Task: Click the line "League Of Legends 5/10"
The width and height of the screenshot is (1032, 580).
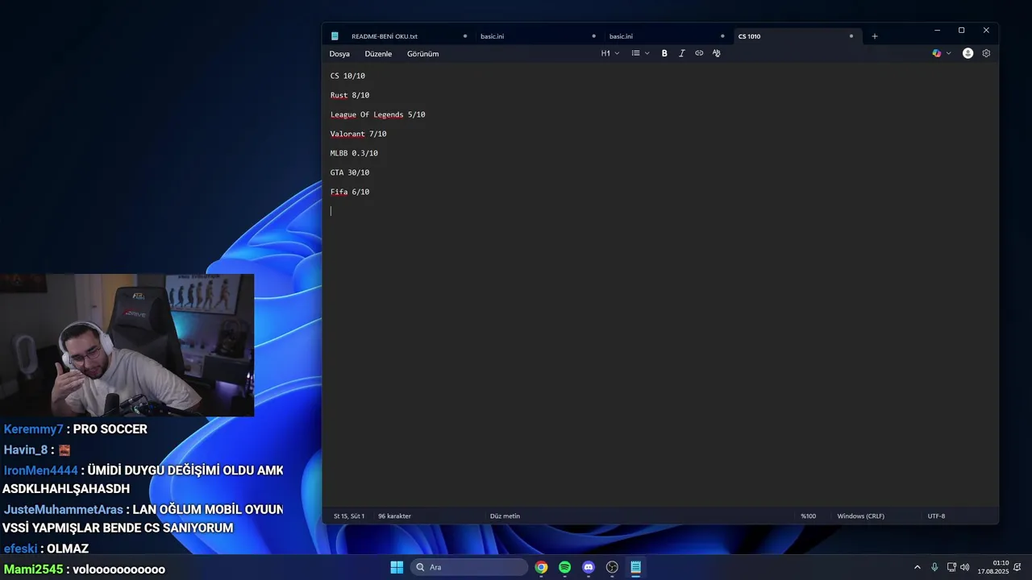Action: pos(377,114)
